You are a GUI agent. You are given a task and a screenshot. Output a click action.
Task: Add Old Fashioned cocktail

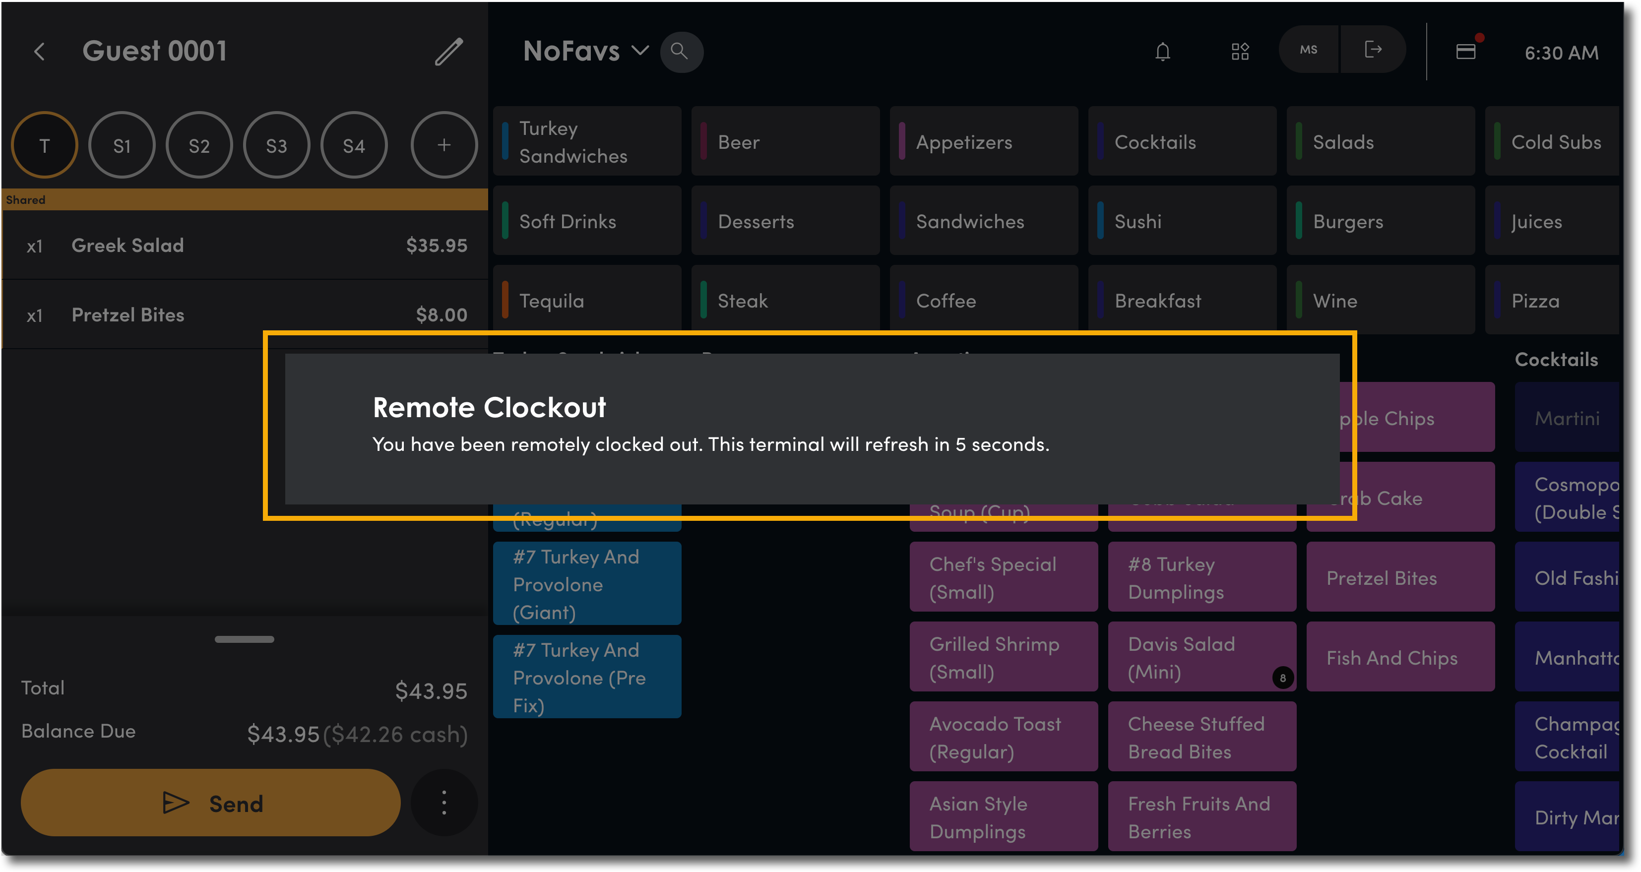point(1567,577)
